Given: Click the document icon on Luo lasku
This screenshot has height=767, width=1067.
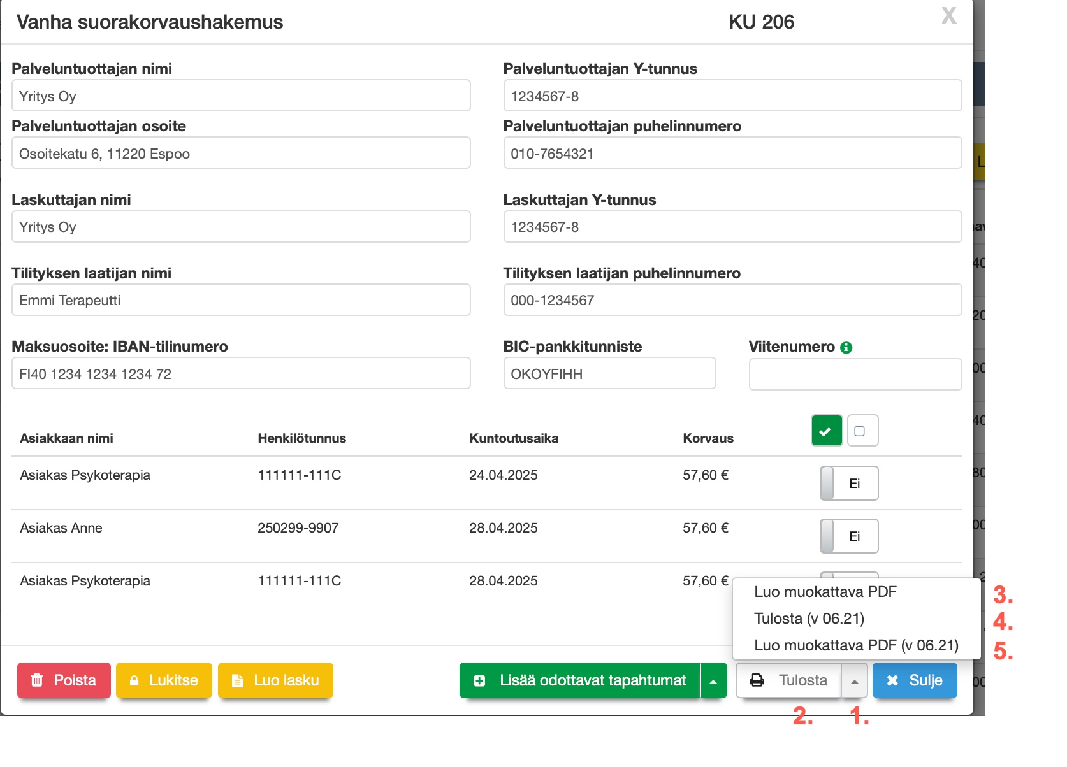Looking at the screenshot, I should (x=237, y=680).
